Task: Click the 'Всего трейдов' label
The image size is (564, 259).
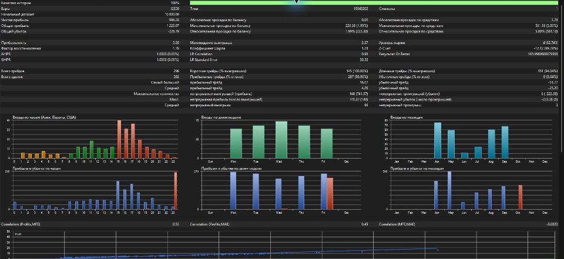Action: coord(13,71)
